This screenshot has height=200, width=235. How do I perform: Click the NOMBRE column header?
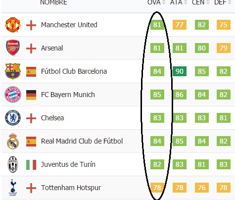tap(53, 2)
